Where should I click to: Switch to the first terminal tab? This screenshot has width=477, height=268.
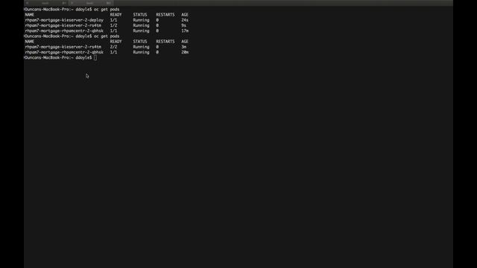(45, 3)
